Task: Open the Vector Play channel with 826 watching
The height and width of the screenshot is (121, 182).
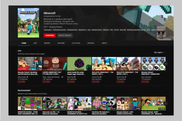Action: click(x=97, y=77)
